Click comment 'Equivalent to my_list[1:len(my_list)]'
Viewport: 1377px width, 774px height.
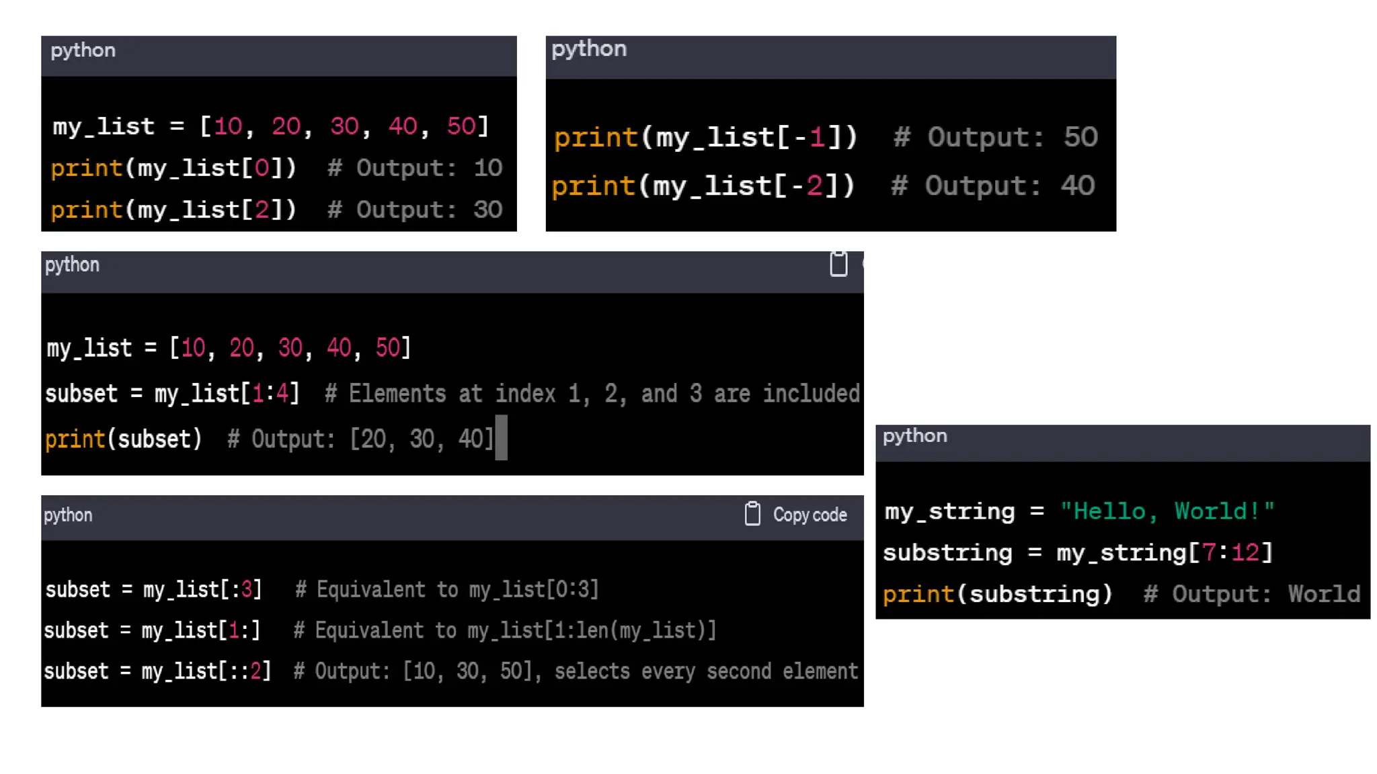tap(505, 631)
